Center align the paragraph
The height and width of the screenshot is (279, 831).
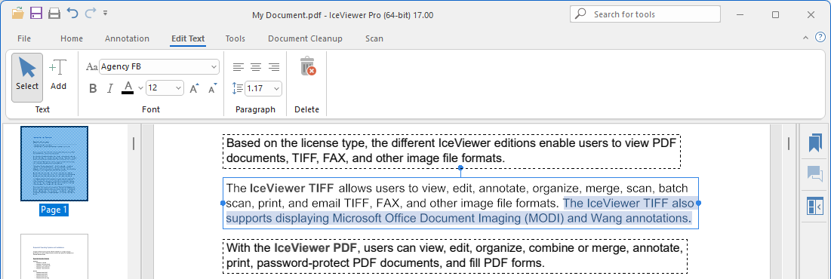tap(256, 66)
